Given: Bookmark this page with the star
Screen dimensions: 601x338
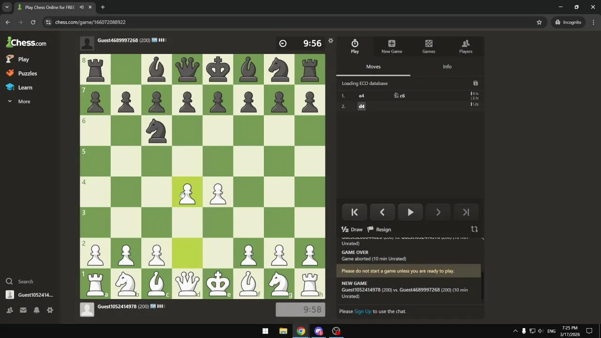Looking at the screenshot, I should coord(539,22).
